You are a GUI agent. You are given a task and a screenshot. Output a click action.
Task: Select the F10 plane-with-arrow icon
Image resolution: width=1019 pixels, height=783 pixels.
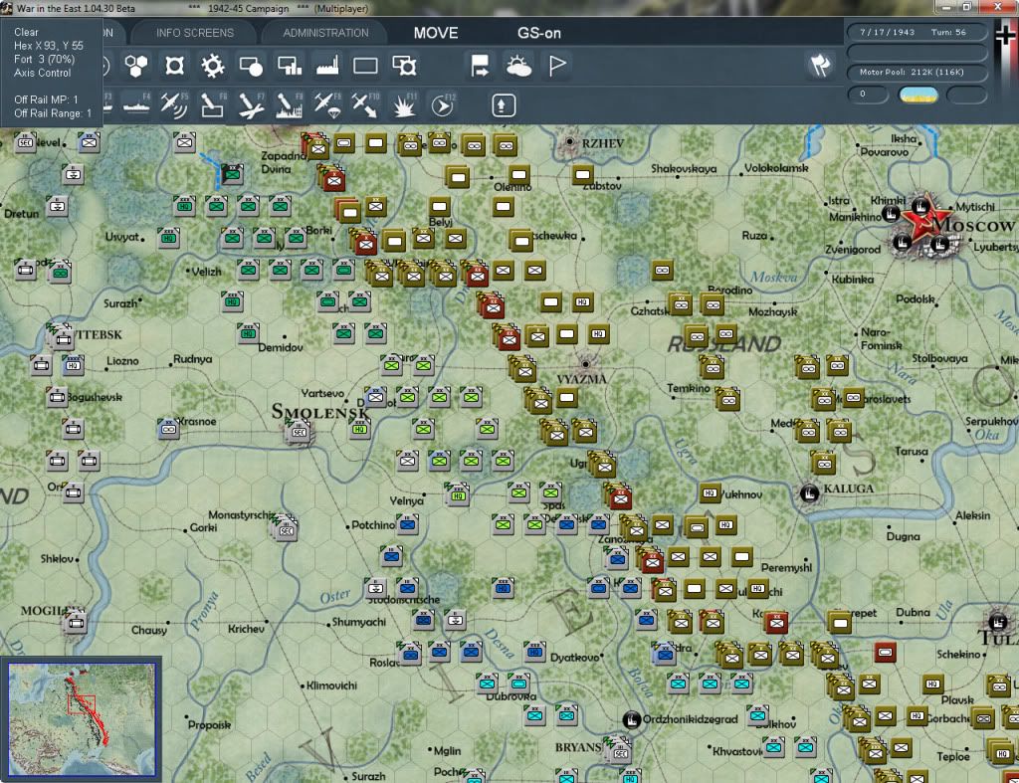[365, 105]
